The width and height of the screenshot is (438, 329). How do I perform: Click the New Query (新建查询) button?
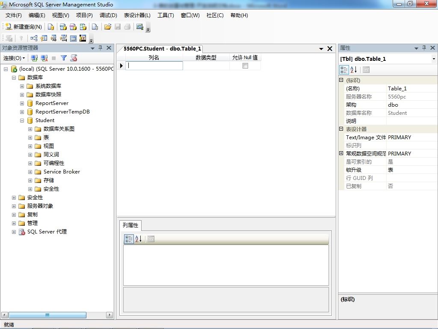click(x=24, y=27)
